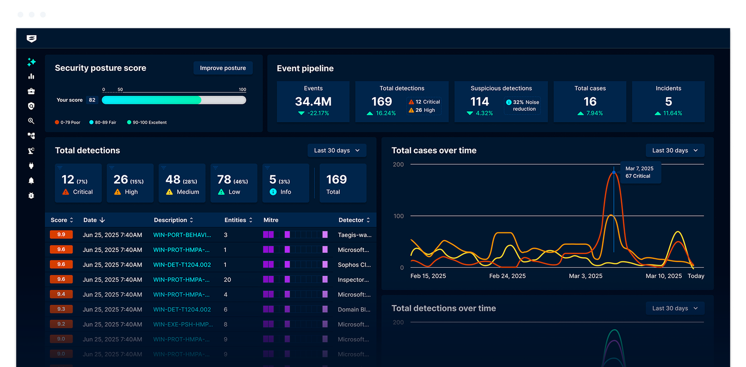Open Last 30 days dropdown for detections over time

tap(675, 309)
